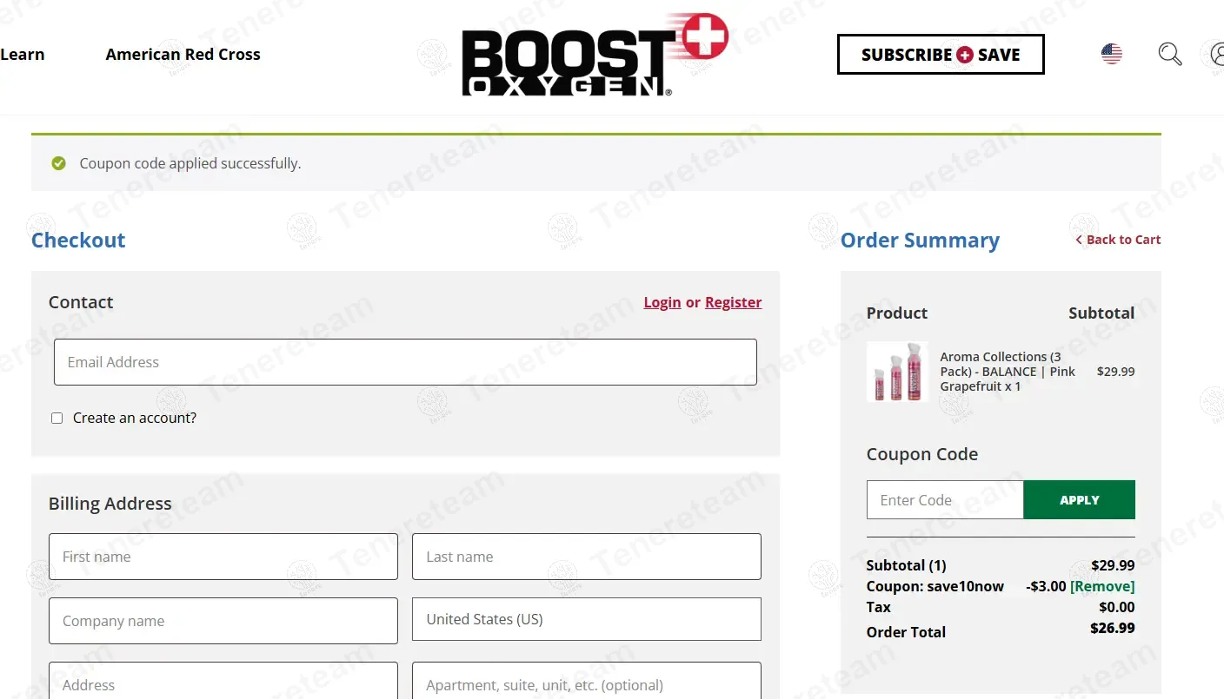The image size is (1224, 699).
Task: Focus the Company name field
Action: (223, 621)
